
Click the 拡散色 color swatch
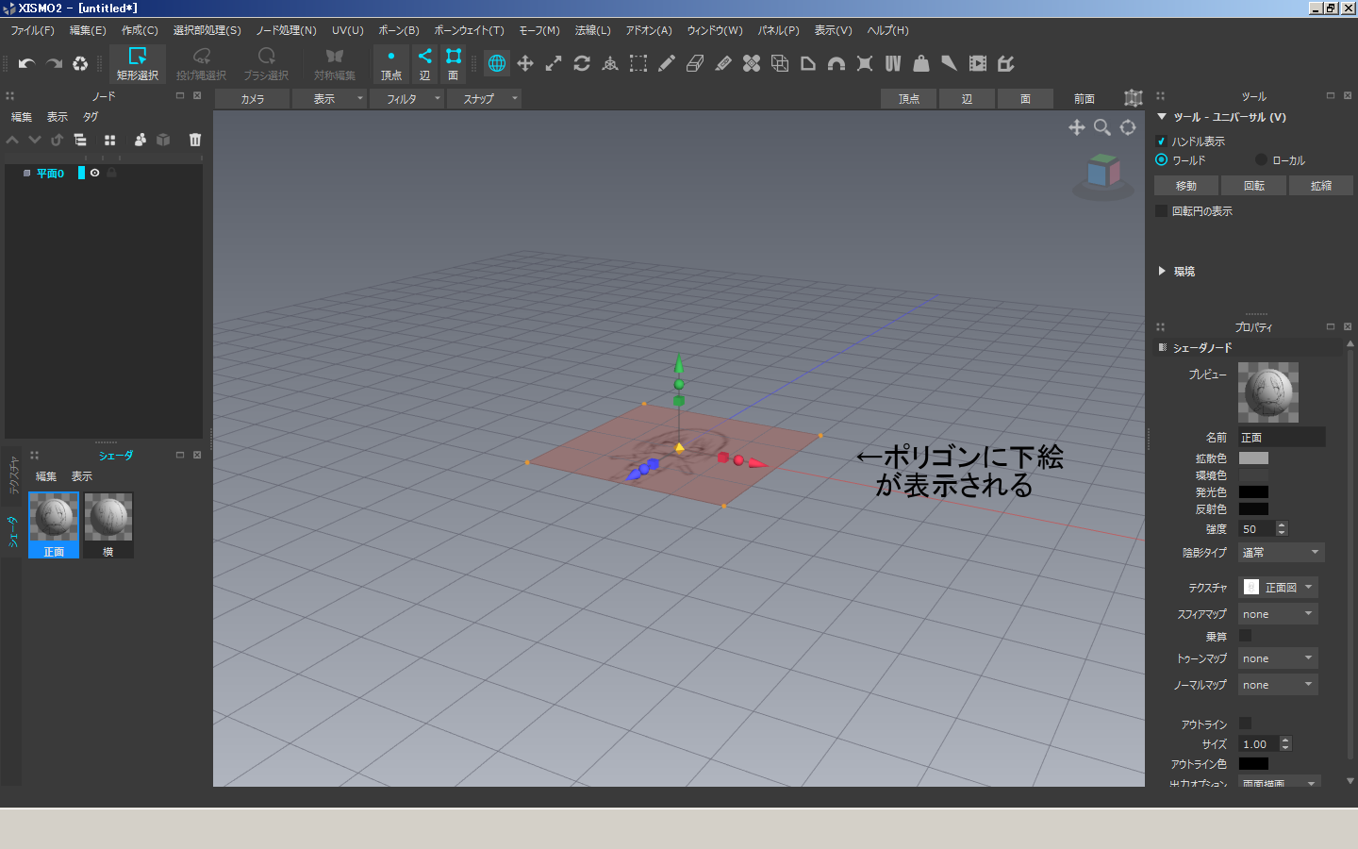point(1253,458)
